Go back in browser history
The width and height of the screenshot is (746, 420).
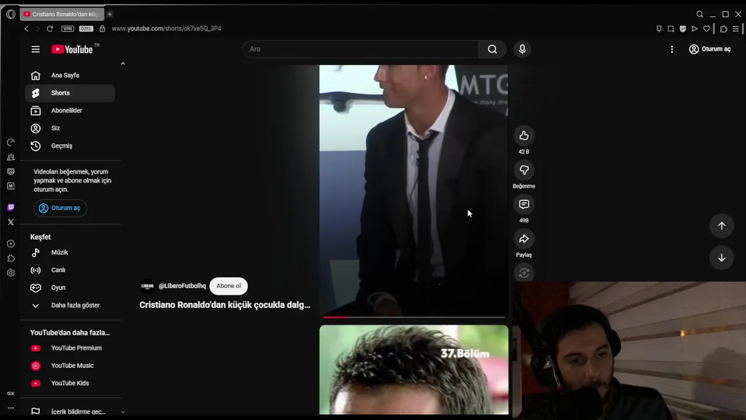pyautogui.click(x=26, y=29)
